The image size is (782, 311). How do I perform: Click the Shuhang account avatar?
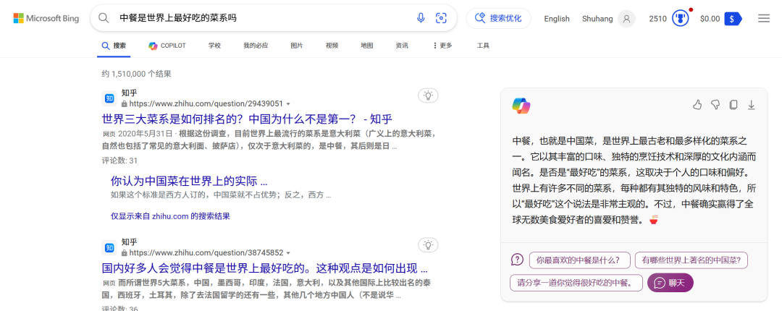coord(626,19)
